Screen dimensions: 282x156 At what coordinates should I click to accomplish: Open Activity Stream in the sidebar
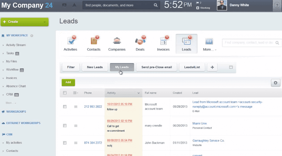pos(16,45)
